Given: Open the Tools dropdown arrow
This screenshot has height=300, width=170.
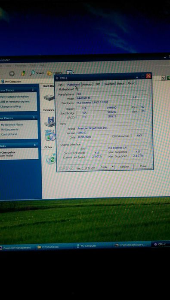Looking at the screenshot, I should click(113, 167).
